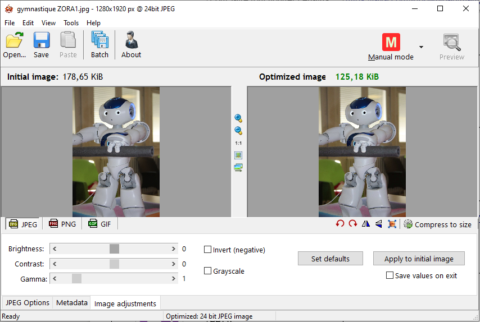Click the Set defaults button
The width and height of the screenshot is (480, 322).
tap(330, 259)
